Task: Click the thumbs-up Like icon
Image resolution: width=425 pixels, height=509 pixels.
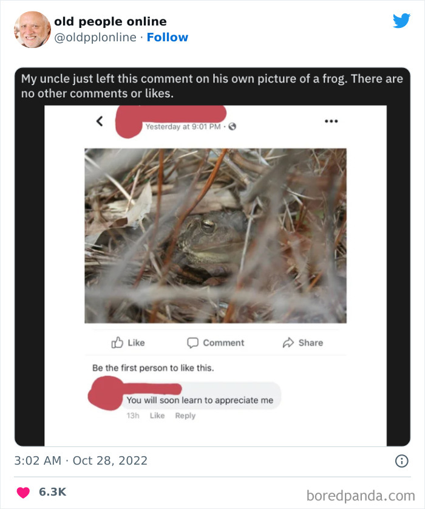Action: point(117,343)
